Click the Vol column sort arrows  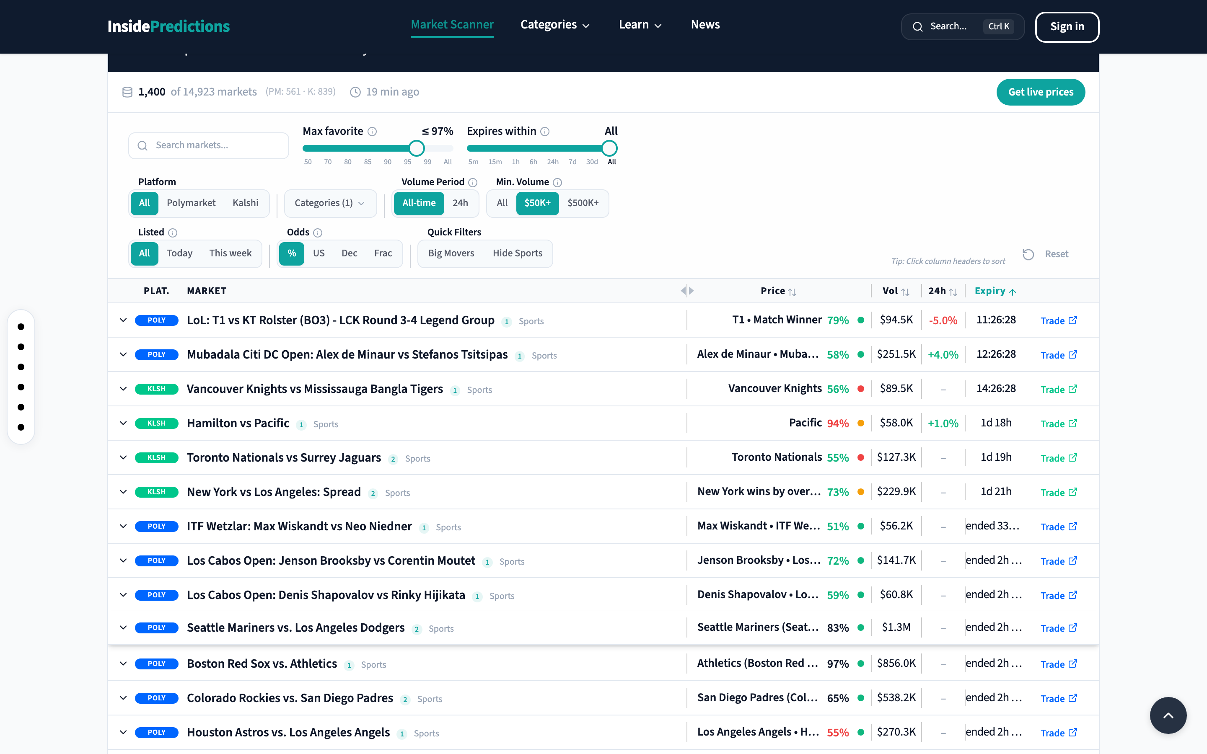coord(905,292)
